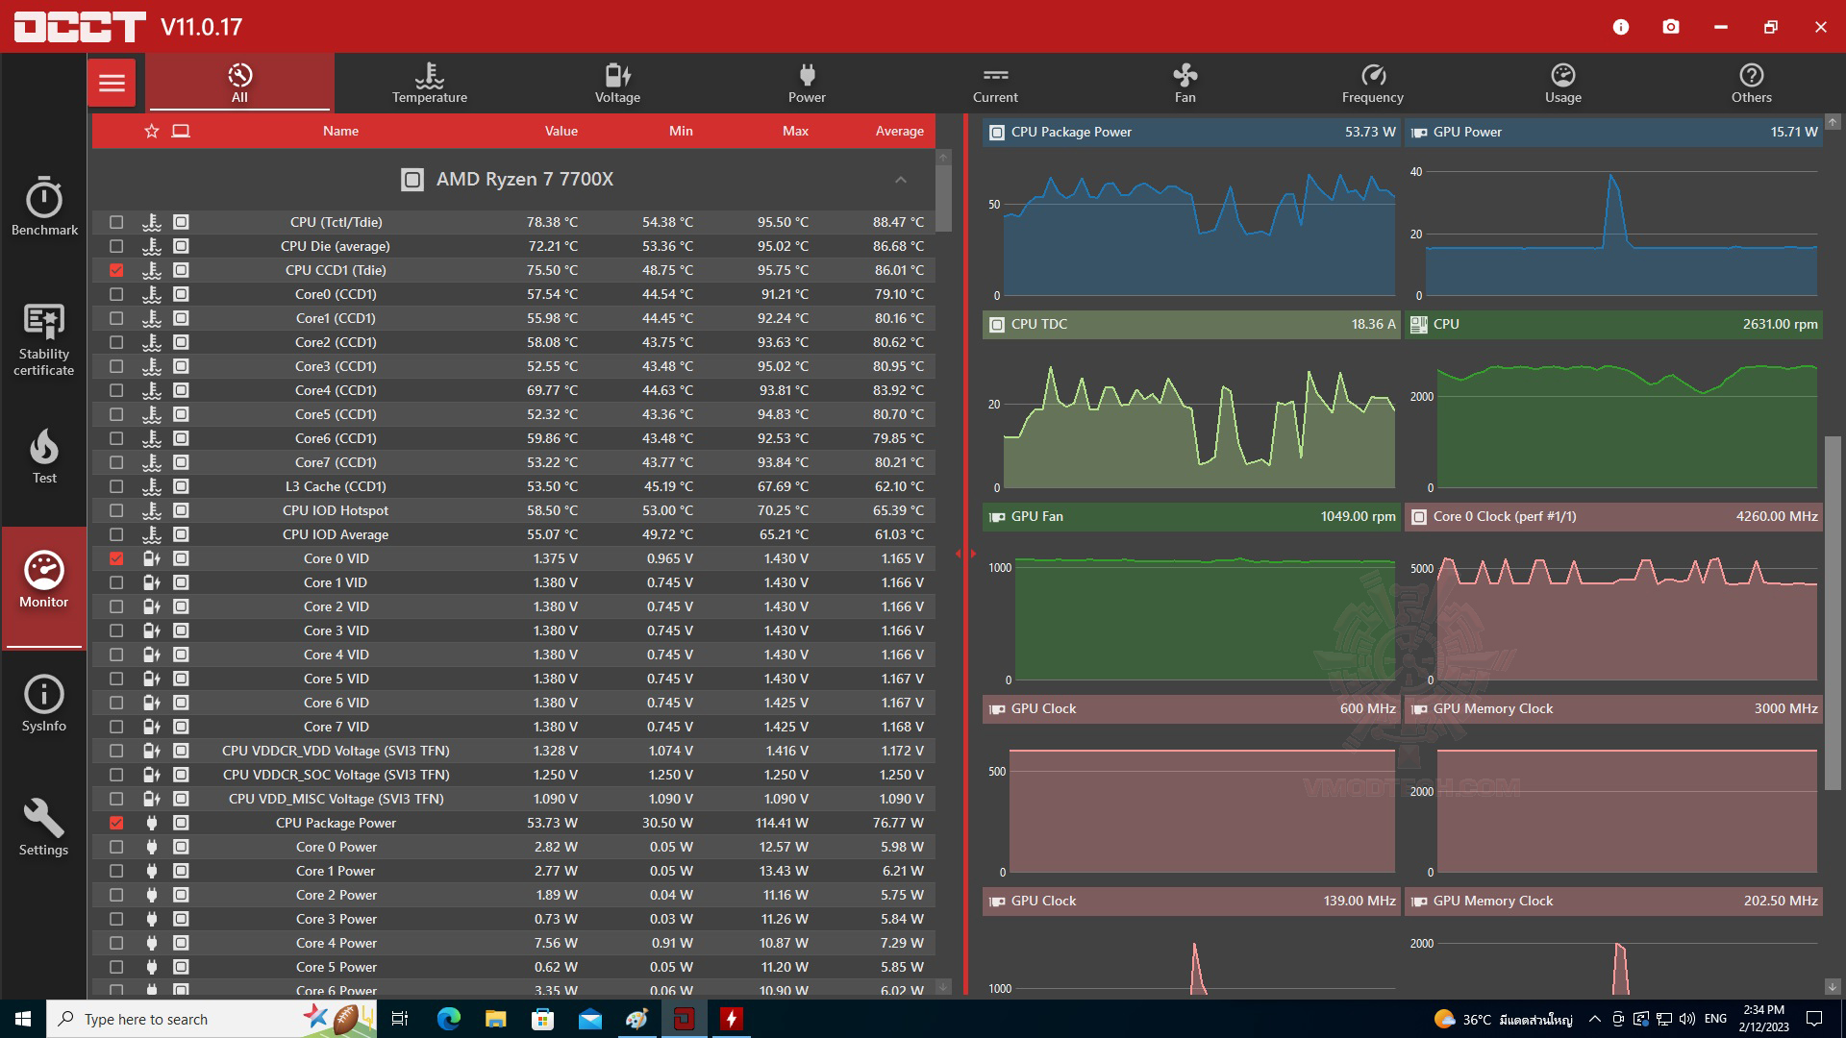Screen dimensions: 1846x1038
Task: Open the SysInfo section
Action: coord(44,704)
